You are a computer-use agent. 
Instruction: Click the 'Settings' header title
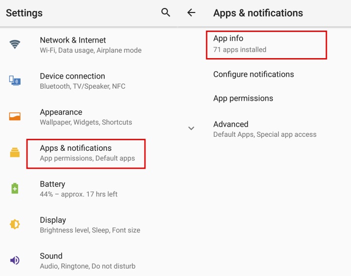point(24,13)
